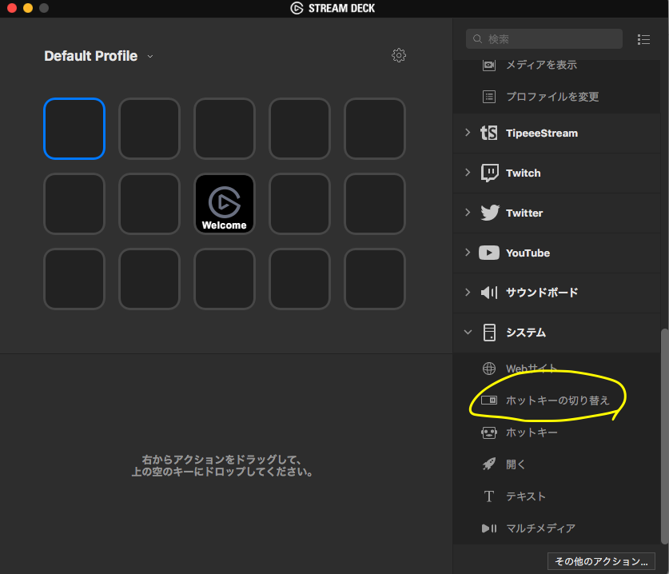Image resolution: width=669 pixels, height=574 pixels.
Task: Click the システム label
Action: [x=526, y=333]
